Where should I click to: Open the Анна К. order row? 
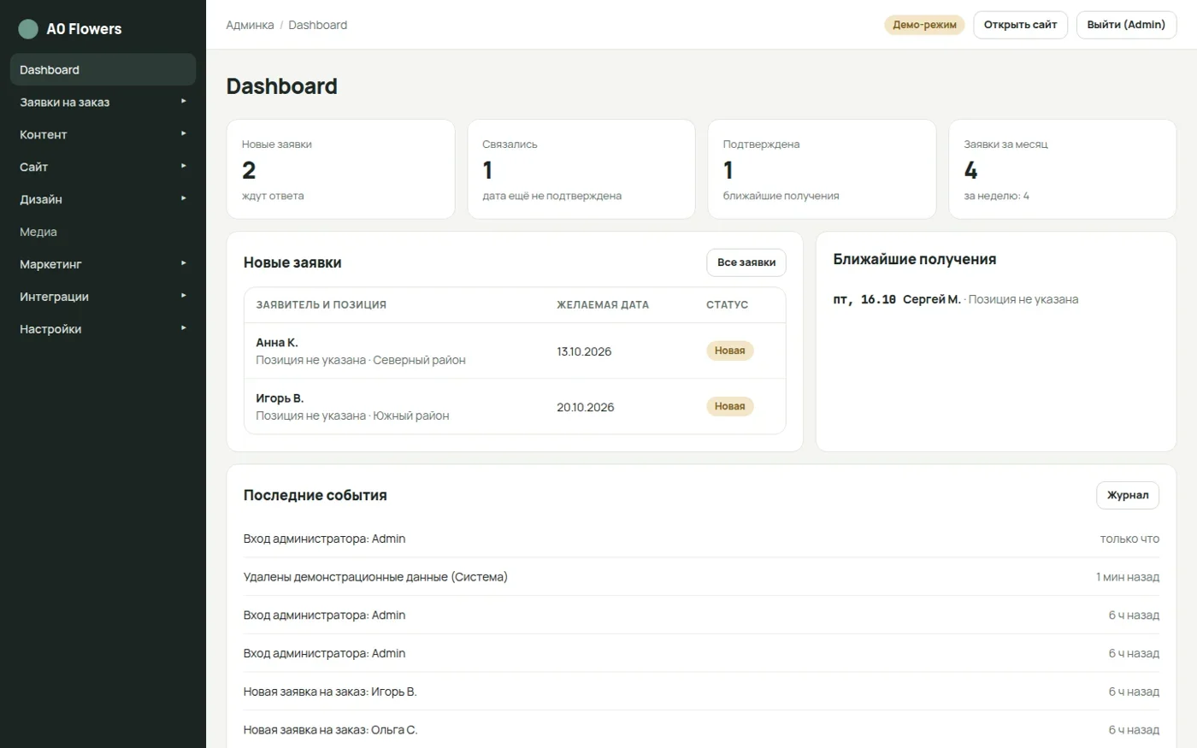pos(515,350)
